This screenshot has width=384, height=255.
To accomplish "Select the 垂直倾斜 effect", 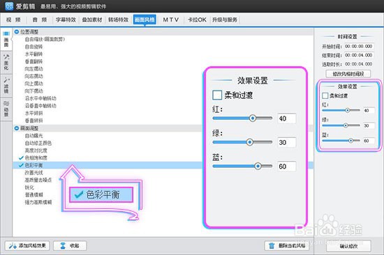I will (34, 121).
